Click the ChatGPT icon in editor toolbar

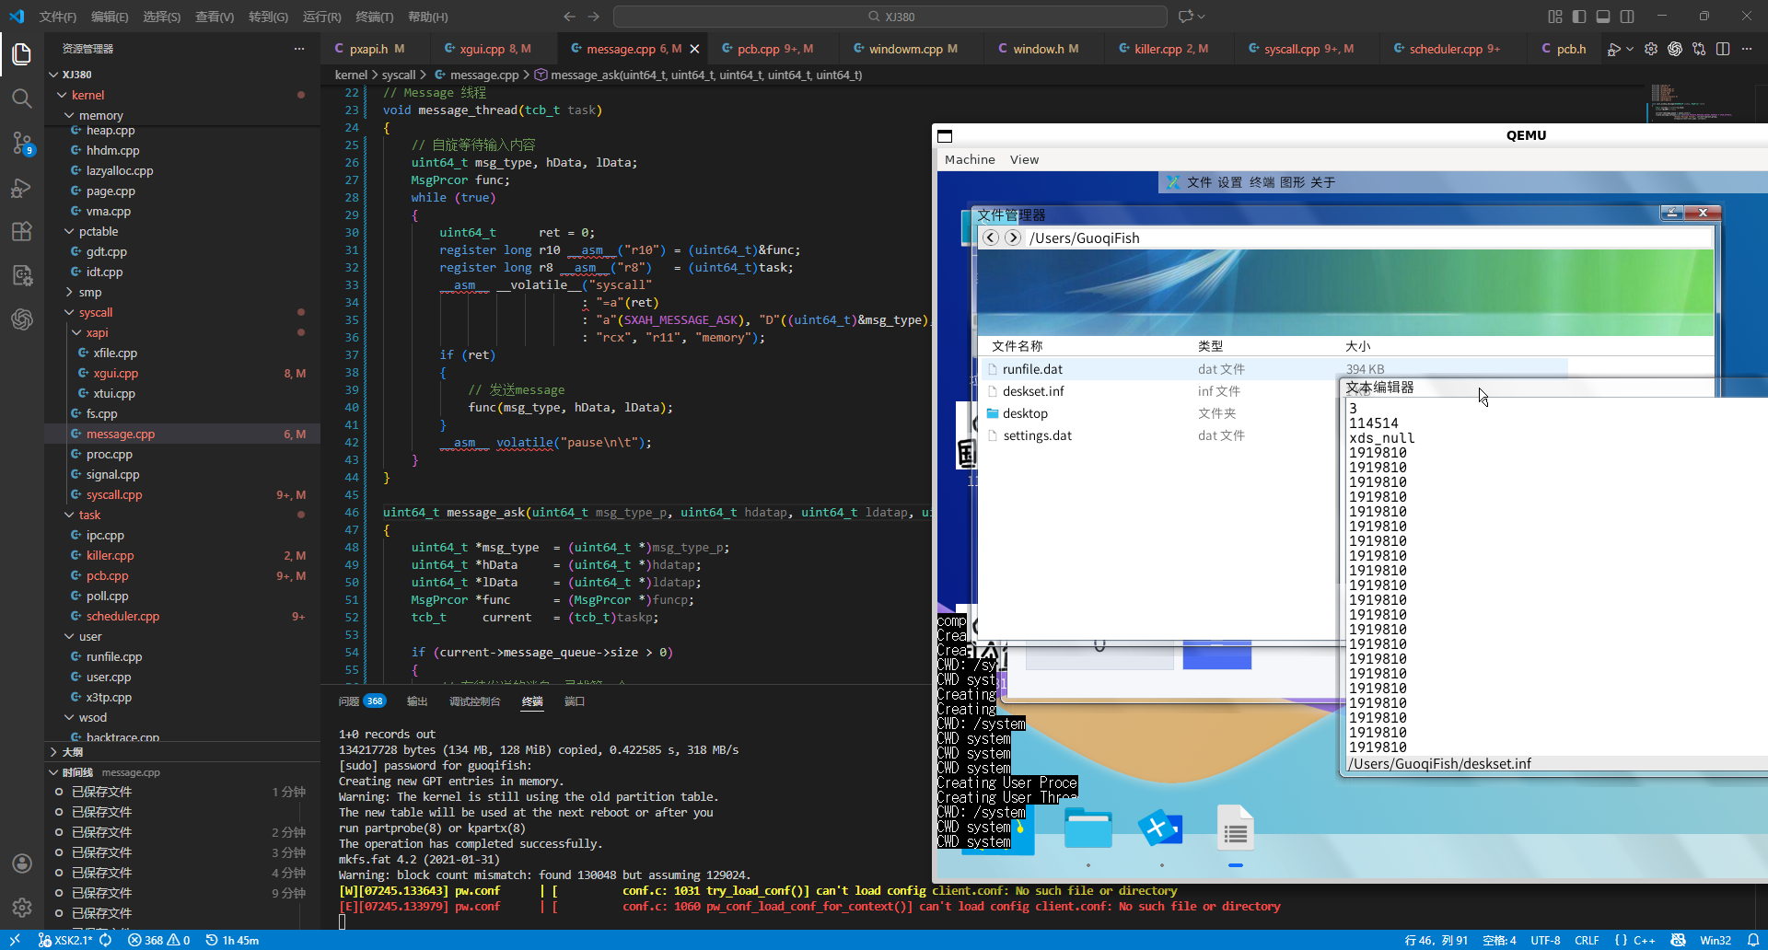[1675, 49]
